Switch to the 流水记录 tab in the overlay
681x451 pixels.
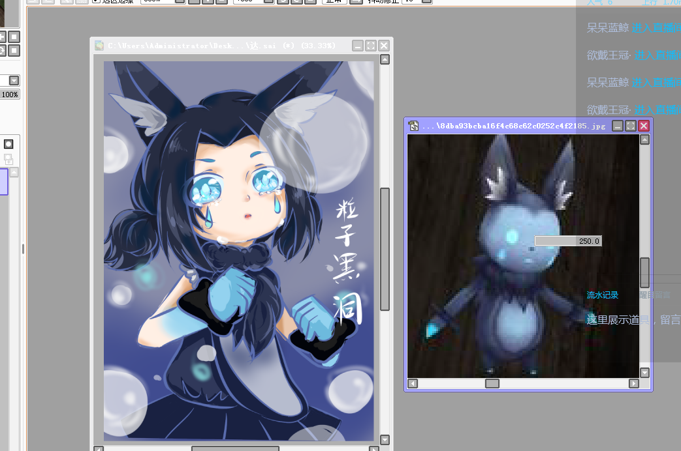click(603, 295)
